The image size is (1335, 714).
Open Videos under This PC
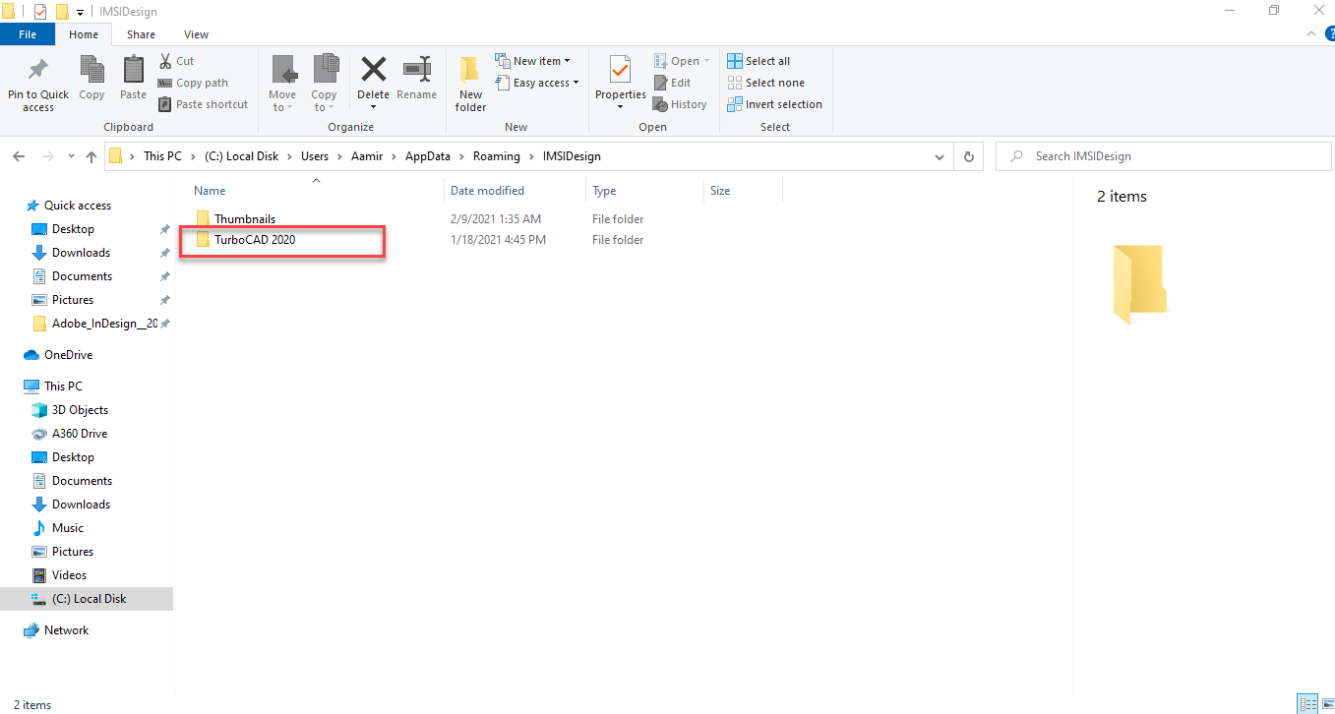pyautogui.click(x=69, y=575)
